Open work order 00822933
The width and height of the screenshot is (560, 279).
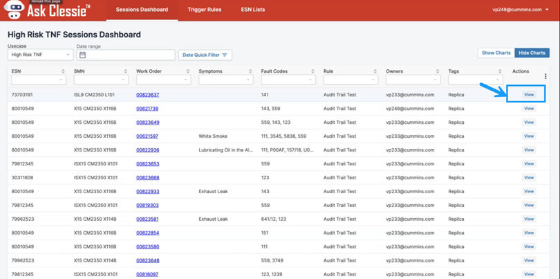point(147,191)
